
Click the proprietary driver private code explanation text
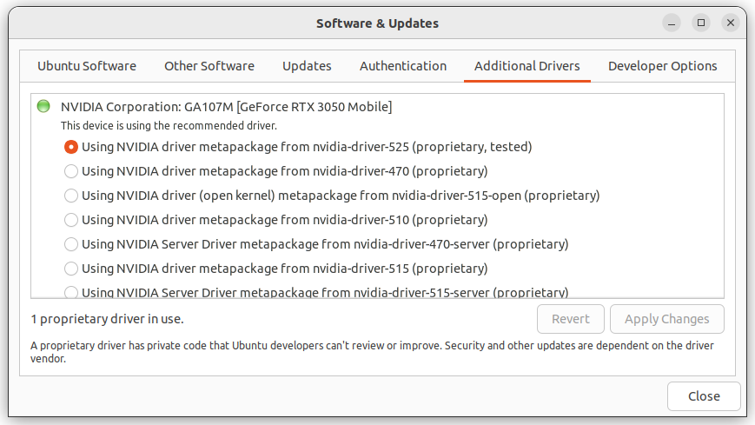click(372, 352)
